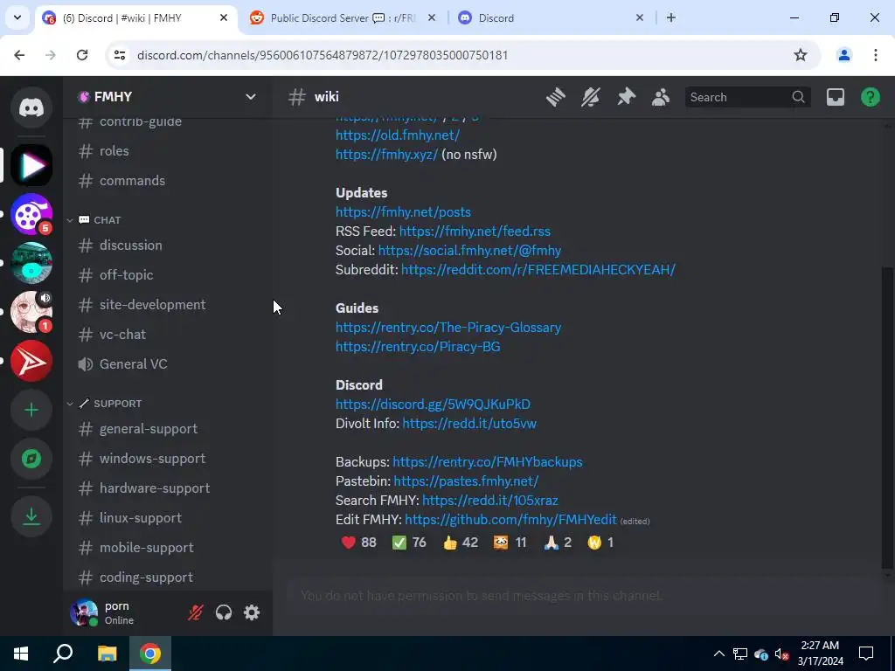Click the Download Apps arrow icon
This screenshot has width=895, height=671.
click(x=31, y=516)
